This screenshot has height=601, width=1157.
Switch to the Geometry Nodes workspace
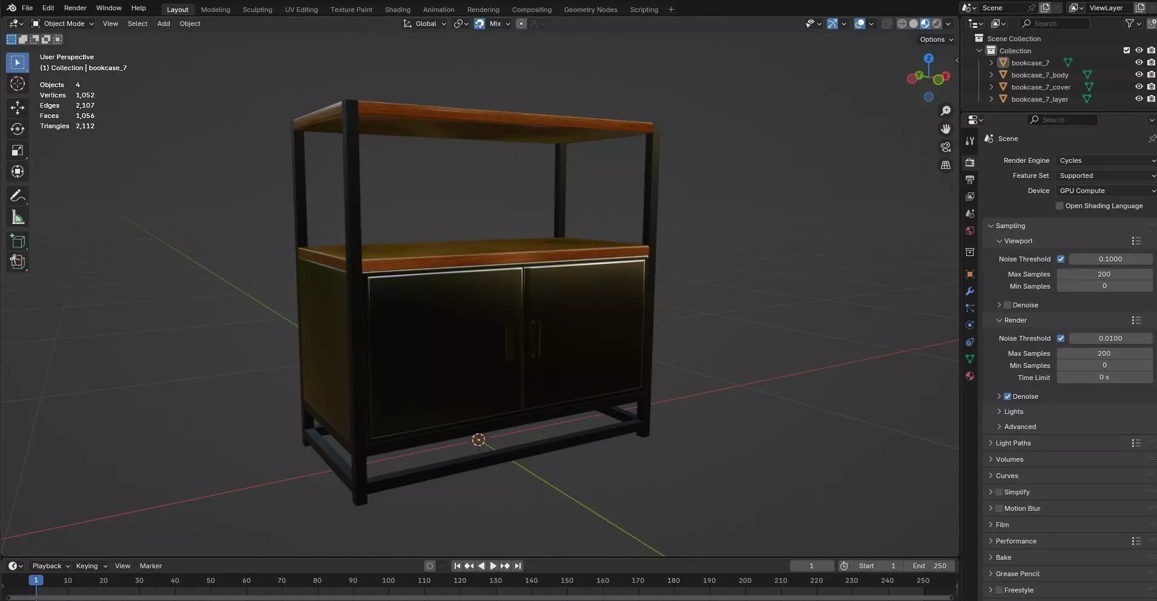590,10
